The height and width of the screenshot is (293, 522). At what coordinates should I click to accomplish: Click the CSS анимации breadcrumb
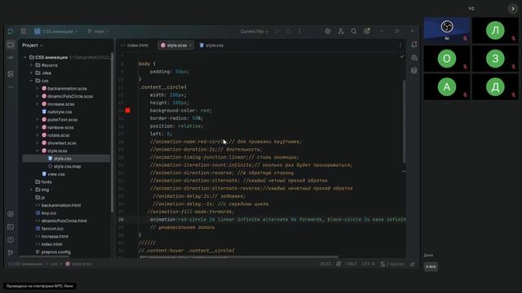(x=27, y=264)
